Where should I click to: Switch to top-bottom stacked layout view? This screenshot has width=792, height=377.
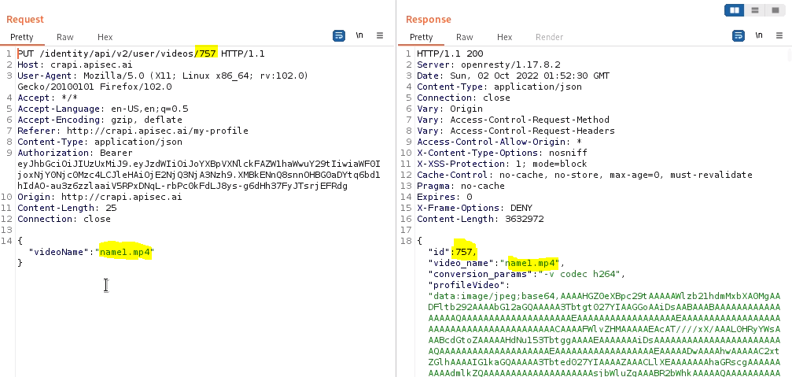tap(755, 10)
